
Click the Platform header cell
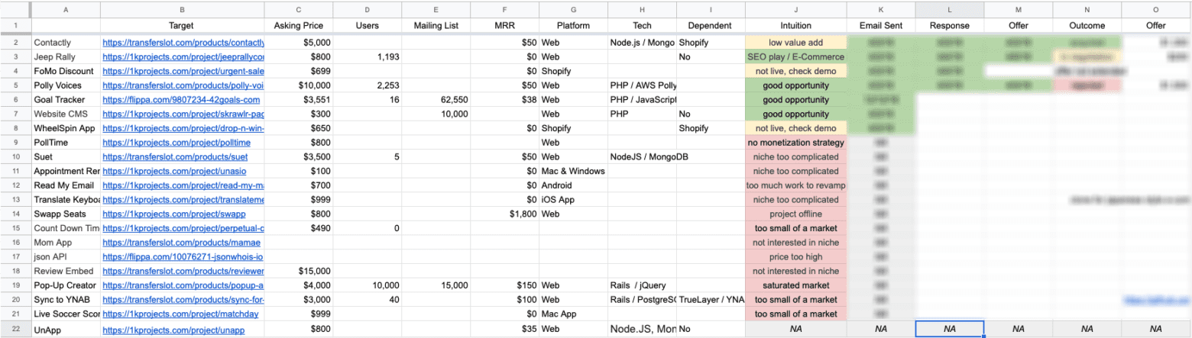coord(573,25)
